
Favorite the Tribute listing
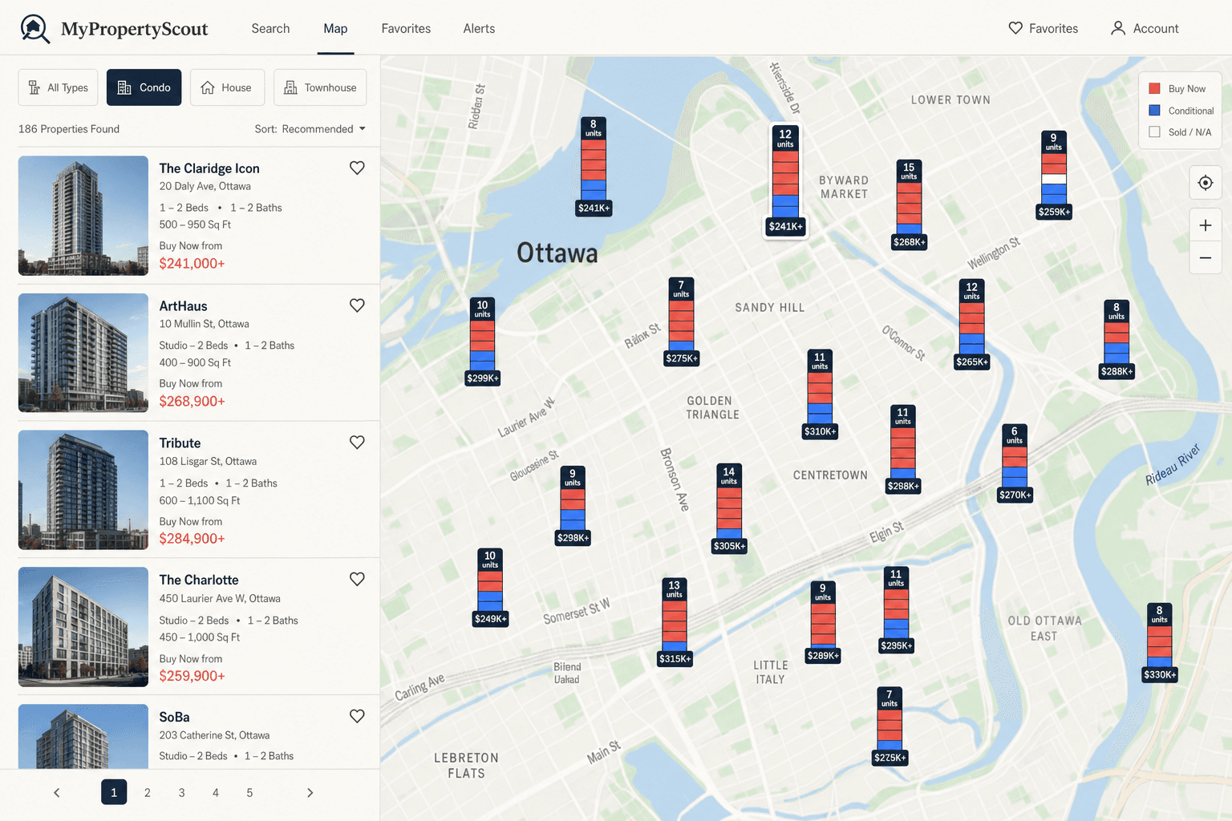(x=357, y=443)
